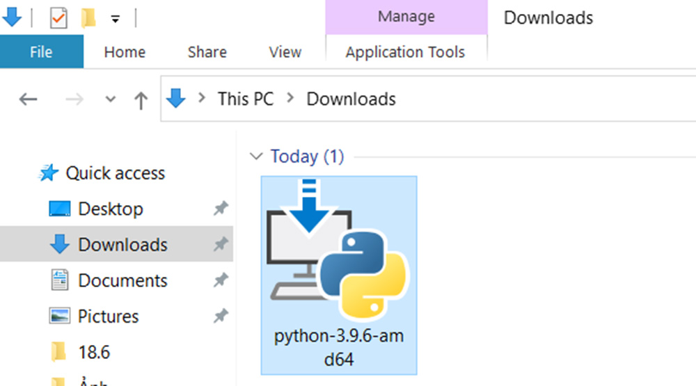696x386 pixels.
Task: Open Documents from Quick access
Action: (122, 280)
